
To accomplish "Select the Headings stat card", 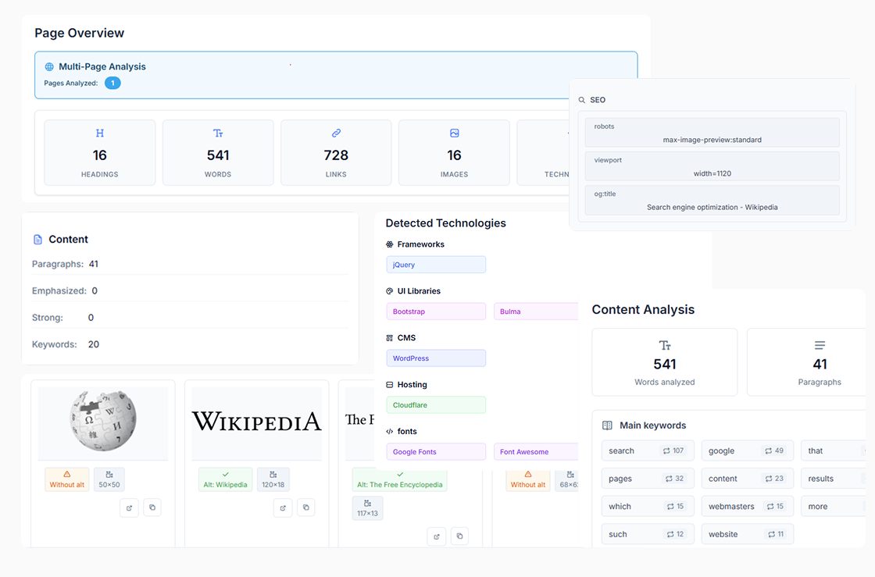I will 100,152.
